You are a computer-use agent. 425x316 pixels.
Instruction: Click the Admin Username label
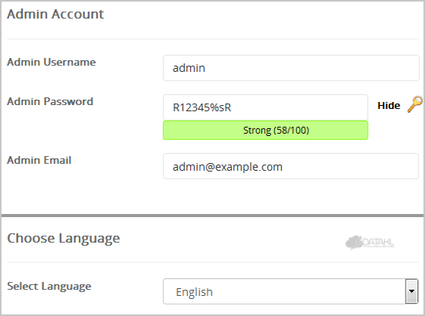(51, 62)
